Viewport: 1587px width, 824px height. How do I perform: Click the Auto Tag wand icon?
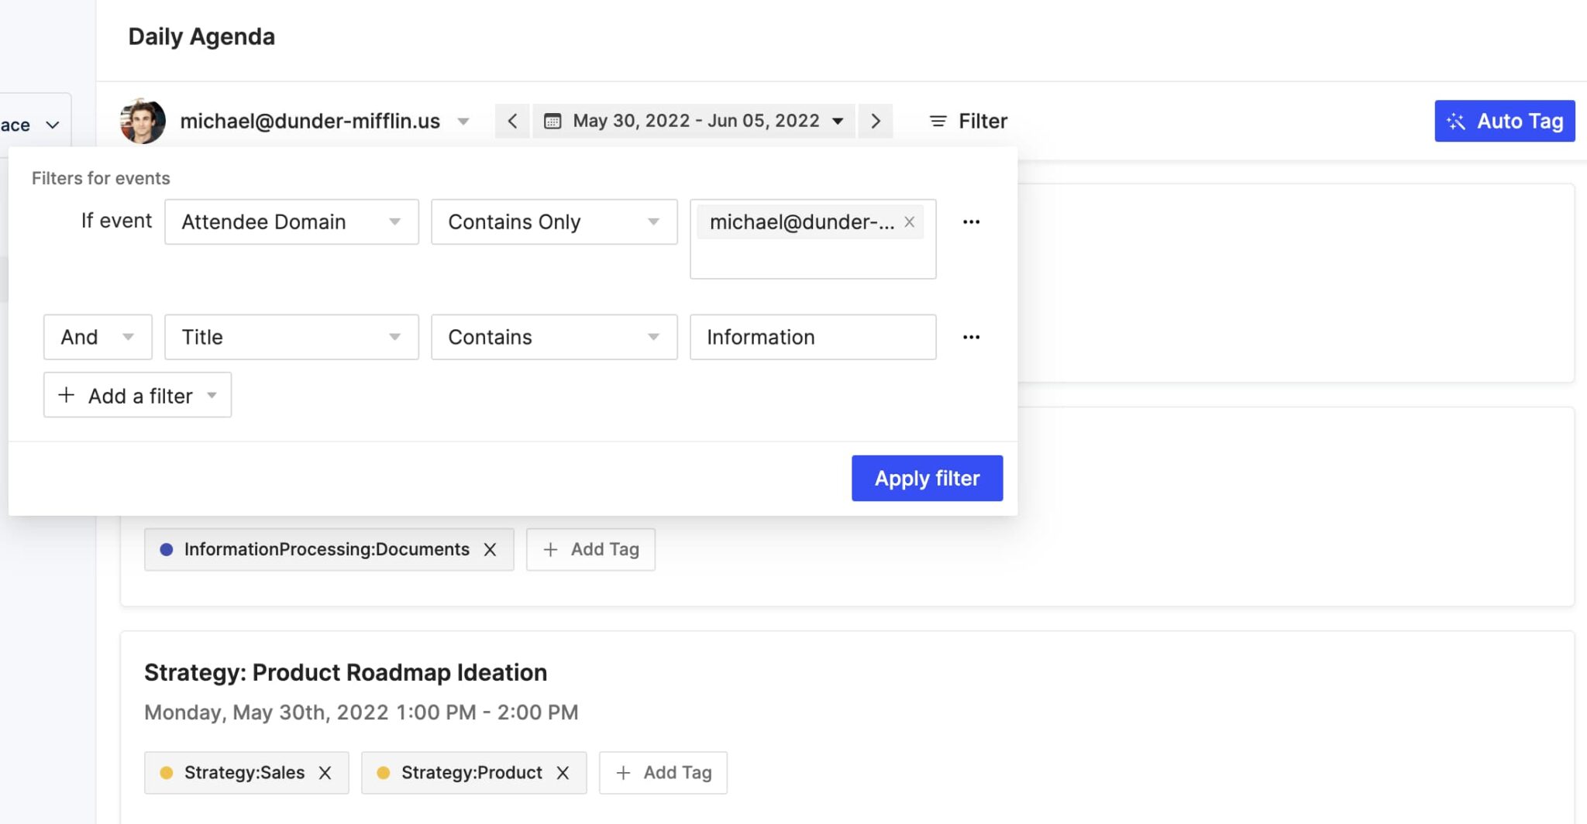[x=1457, y=120]
